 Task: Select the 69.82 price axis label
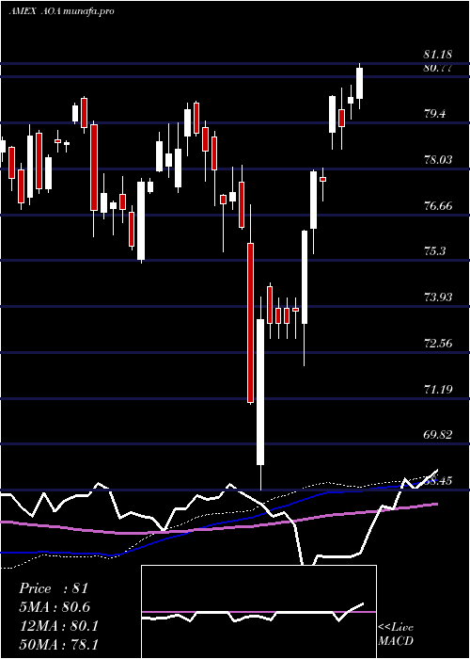coord(438,435)
